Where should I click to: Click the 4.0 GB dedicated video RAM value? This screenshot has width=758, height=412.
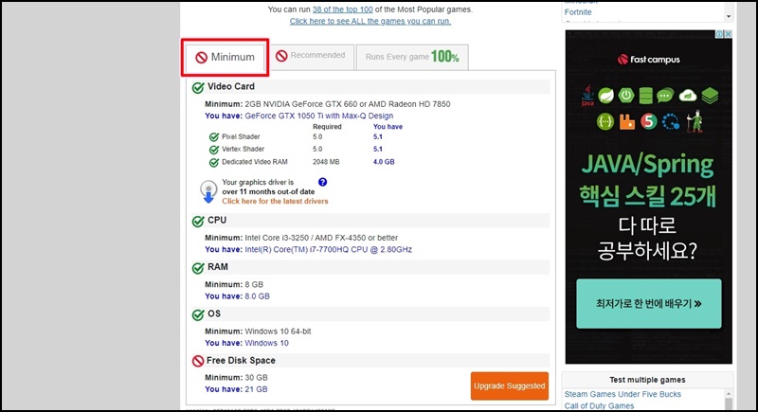click(384, 162)
